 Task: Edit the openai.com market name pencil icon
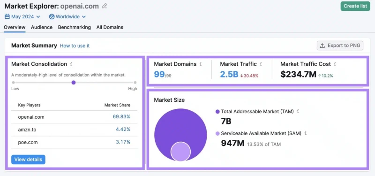pyautogui.click(x=104, y=6)
